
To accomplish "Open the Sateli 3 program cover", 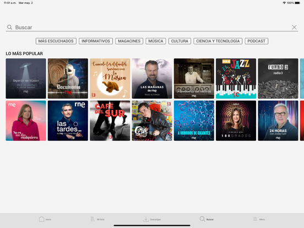I will tap(152, 121).
